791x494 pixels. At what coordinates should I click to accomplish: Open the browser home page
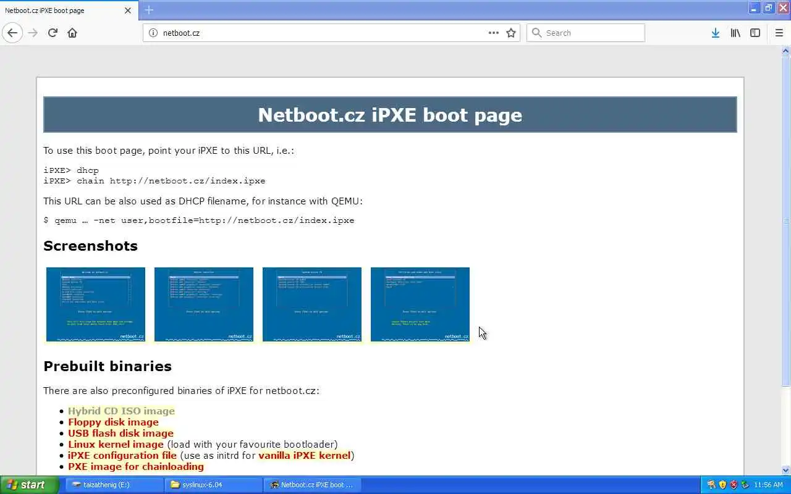click(x=72, y=33)
